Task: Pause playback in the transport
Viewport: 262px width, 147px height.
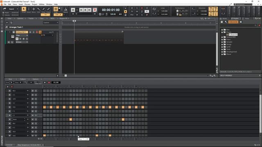Action: 85,10
